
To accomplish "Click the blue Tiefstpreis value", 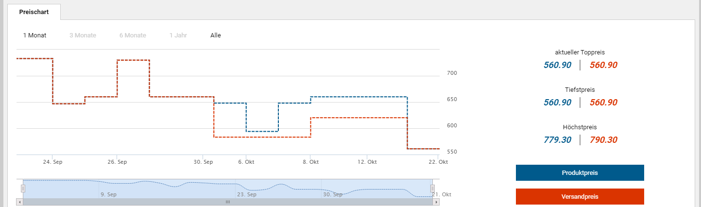I will tap(557, 103).
